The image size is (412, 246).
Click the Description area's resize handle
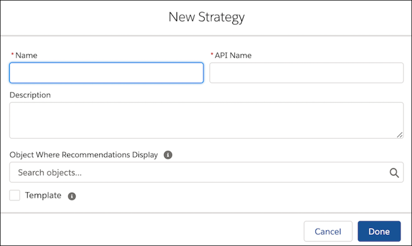pyautogui.click(x=400, y=135)
